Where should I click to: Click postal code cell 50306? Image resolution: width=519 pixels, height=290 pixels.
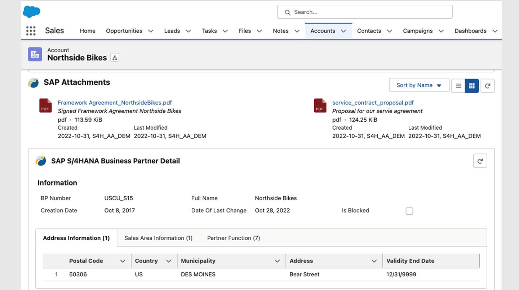(x=78, y=275)
